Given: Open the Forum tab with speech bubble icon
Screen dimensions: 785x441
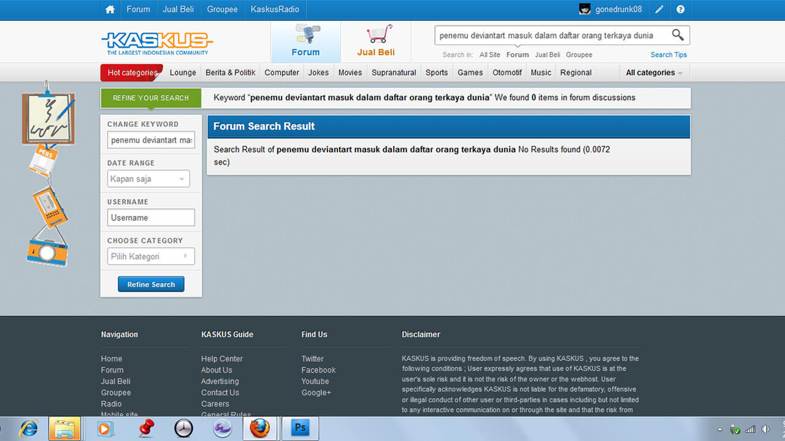Looking at the screenshot, I should [305, 41].
